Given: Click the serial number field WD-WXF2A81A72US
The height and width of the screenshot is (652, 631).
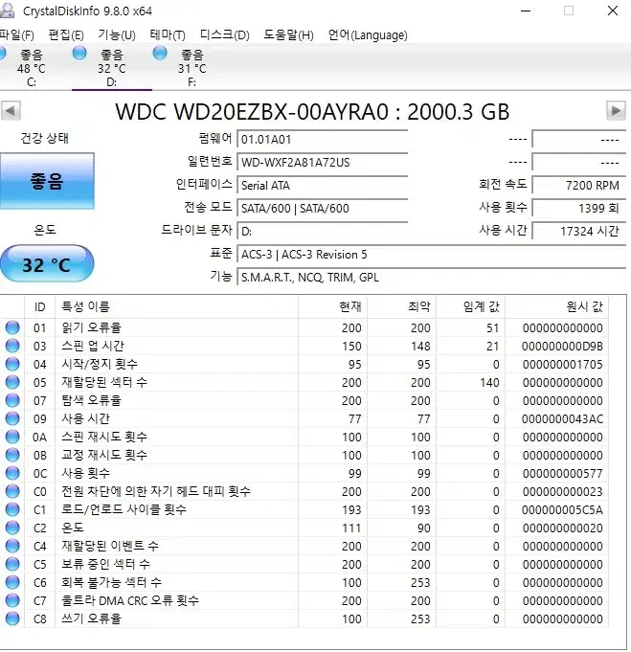Looking at the screenshot, I should tap(322, 162).
